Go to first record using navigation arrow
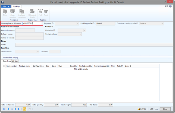 (4, 109)
